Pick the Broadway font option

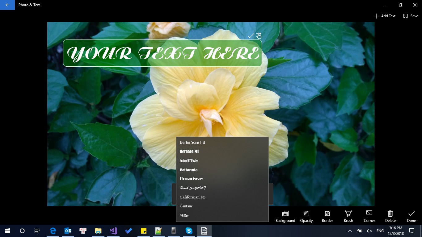pyautogui.click(x=192, y=179)
